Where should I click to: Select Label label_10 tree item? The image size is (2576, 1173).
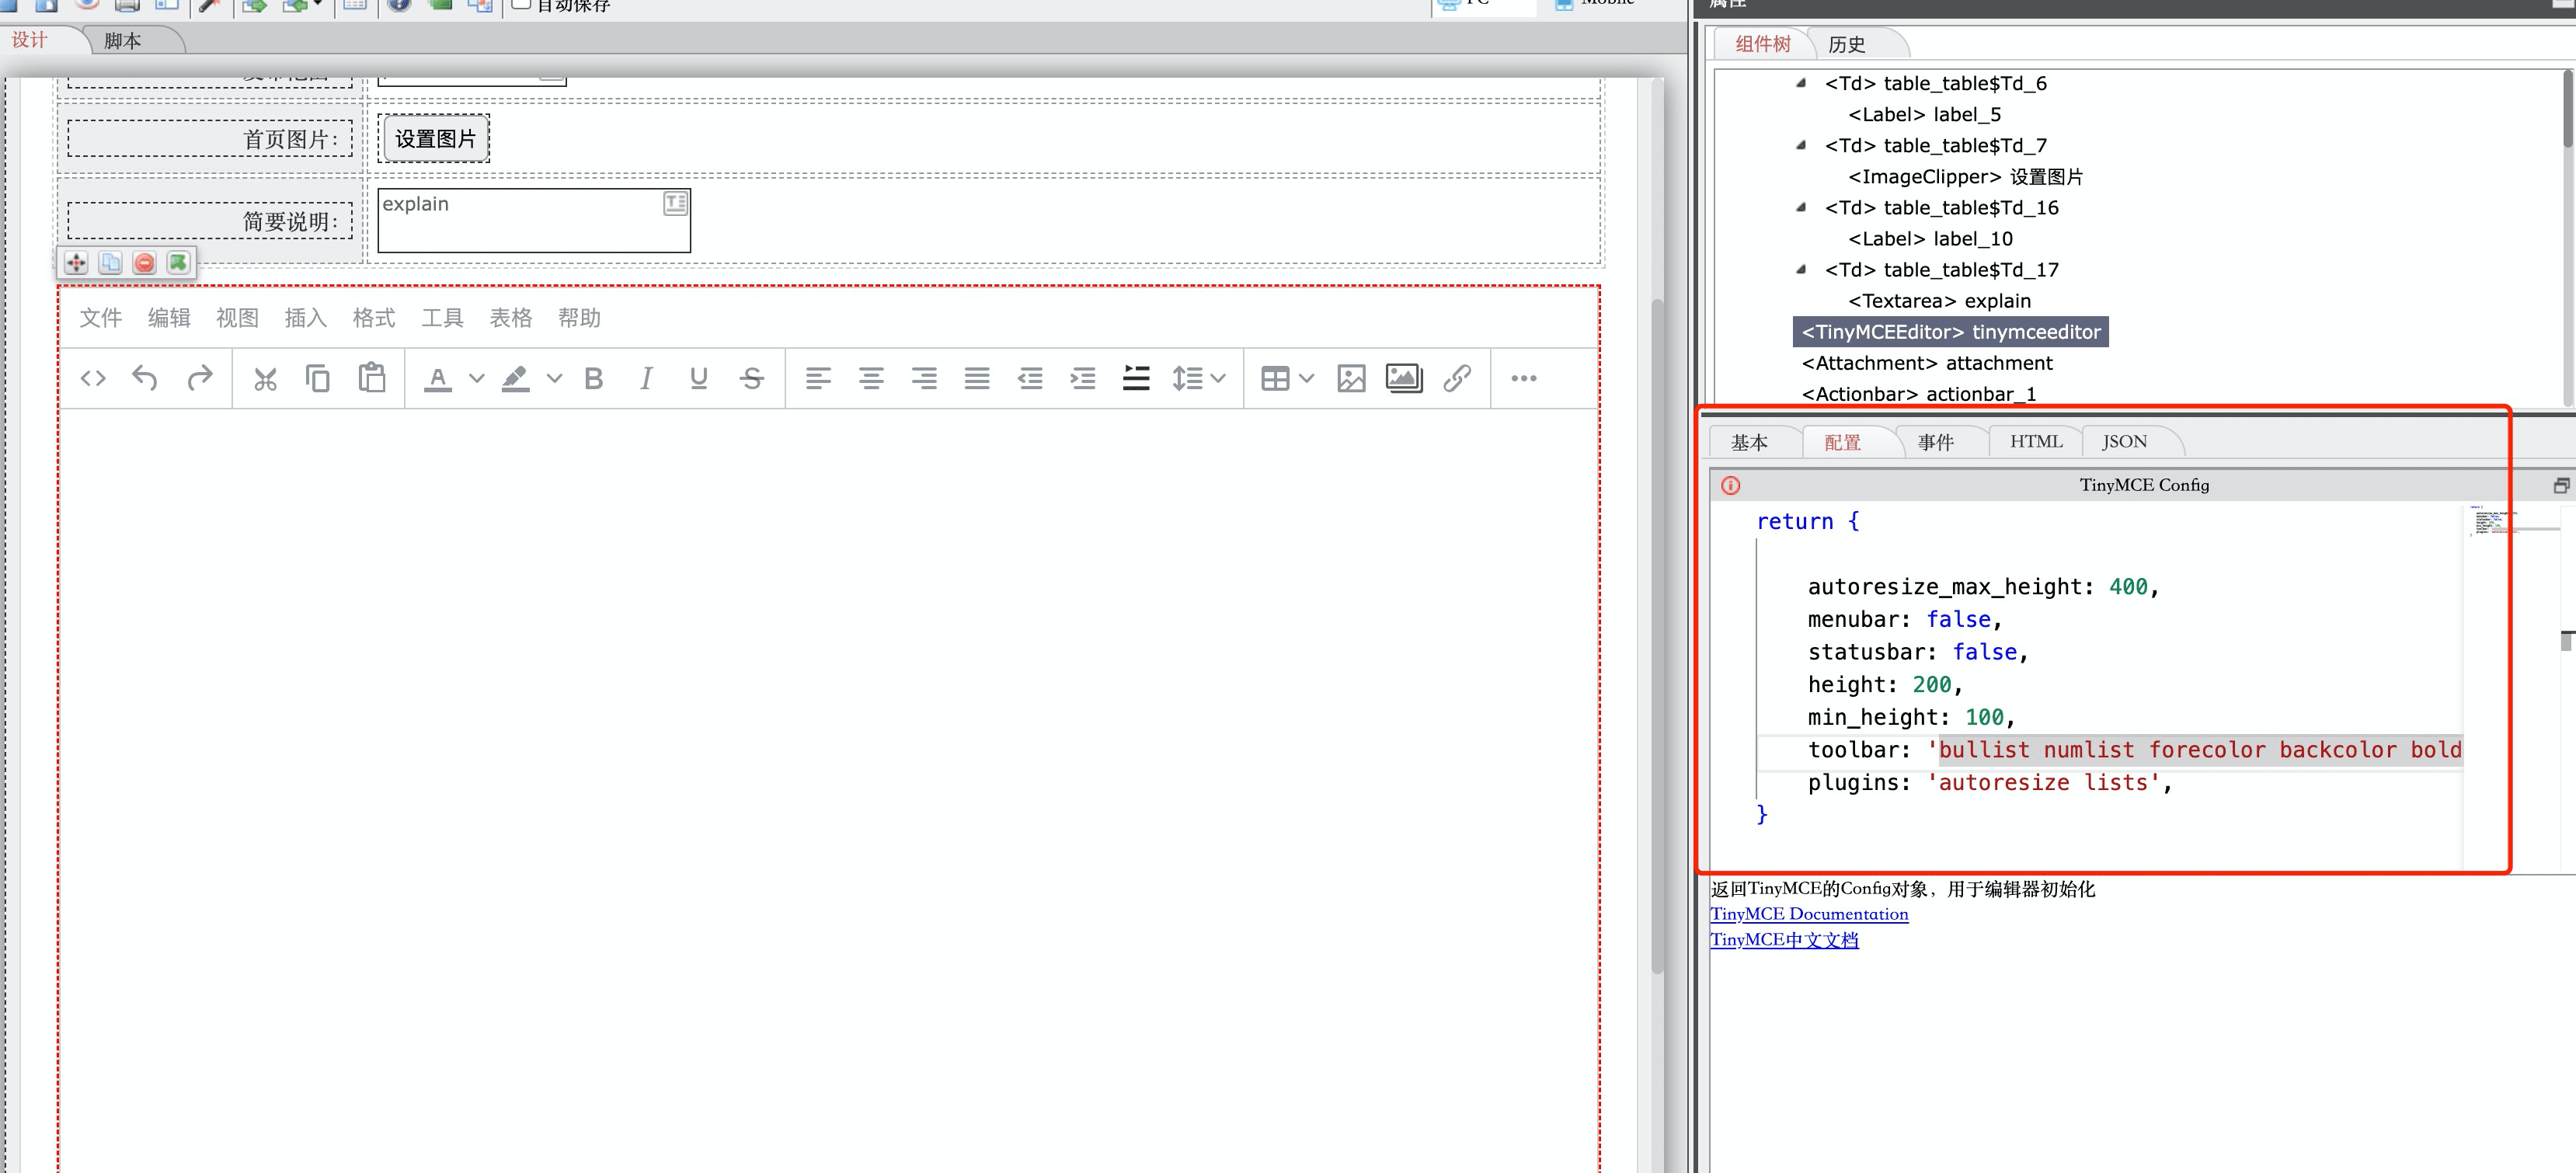(1930, 239)
